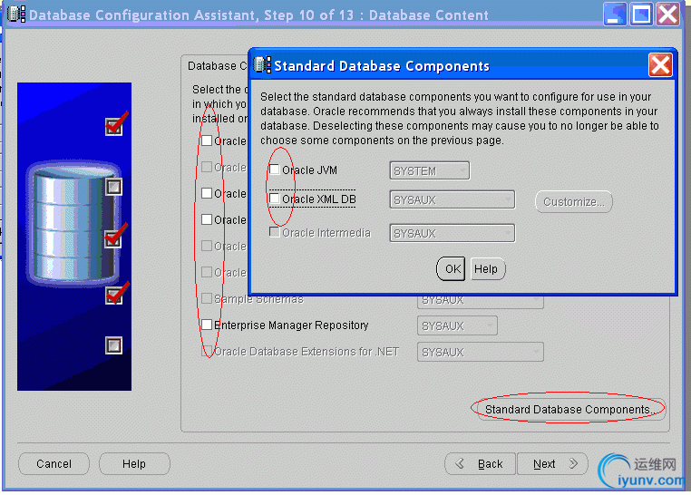Go Back to the previous wizard step
This screenshot has height=495, width=691.
(x=481, y=464)
